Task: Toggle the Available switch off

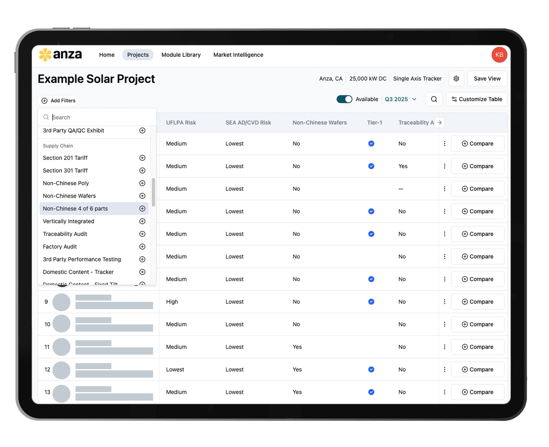Action: pyautogui.click(x=344, y=99)
